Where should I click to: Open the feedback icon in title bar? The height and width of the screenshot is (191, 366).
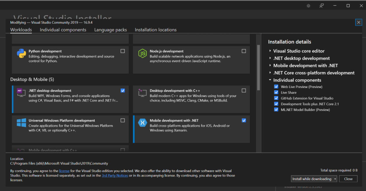coord(322,6)
